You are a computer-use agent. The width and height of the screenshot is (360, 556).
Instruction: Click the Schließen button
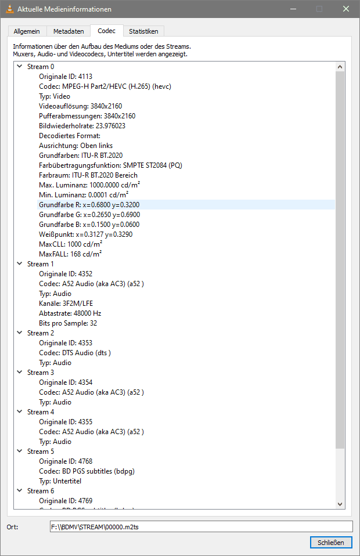331,543
